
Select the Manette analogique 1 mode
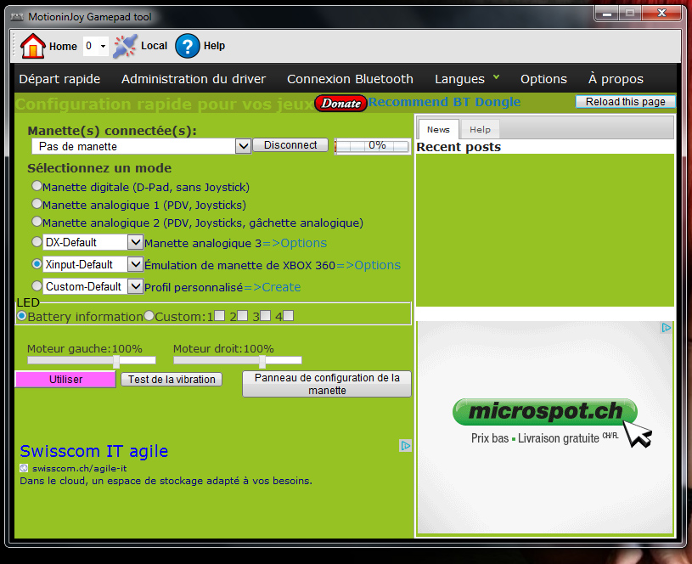coord(37,204)
